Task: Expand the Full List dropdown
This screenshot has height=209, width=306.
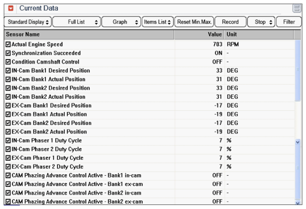Action: tap(76, 22)
